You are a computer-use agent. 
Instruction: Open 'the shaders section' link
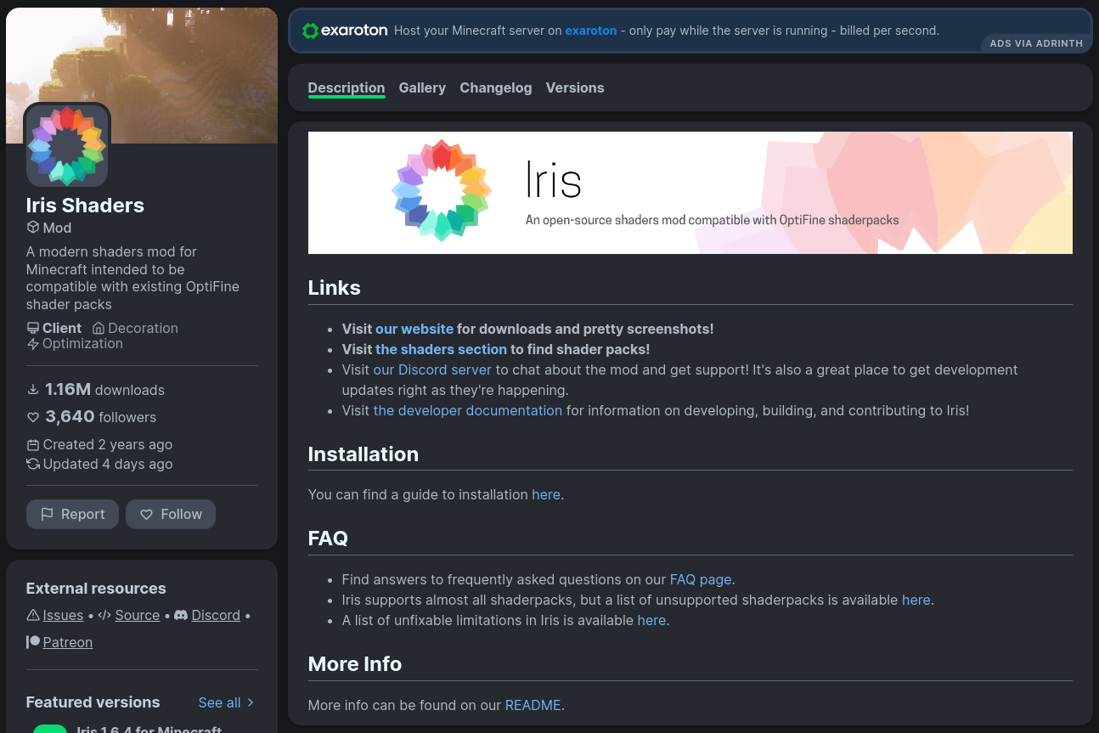click(441, 349)
